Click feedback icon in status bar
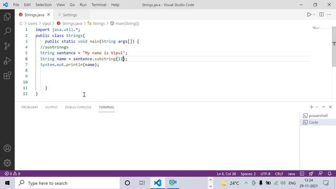The image size is (336, 189). click(x=320, y=174)
